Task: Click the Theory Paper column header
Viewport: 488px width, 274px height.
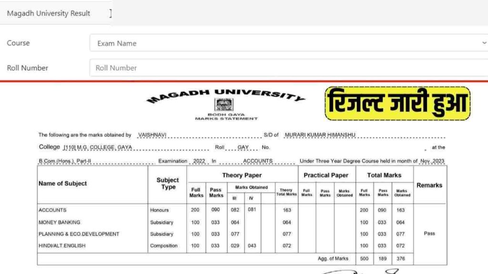Action: tap(242, 176)
